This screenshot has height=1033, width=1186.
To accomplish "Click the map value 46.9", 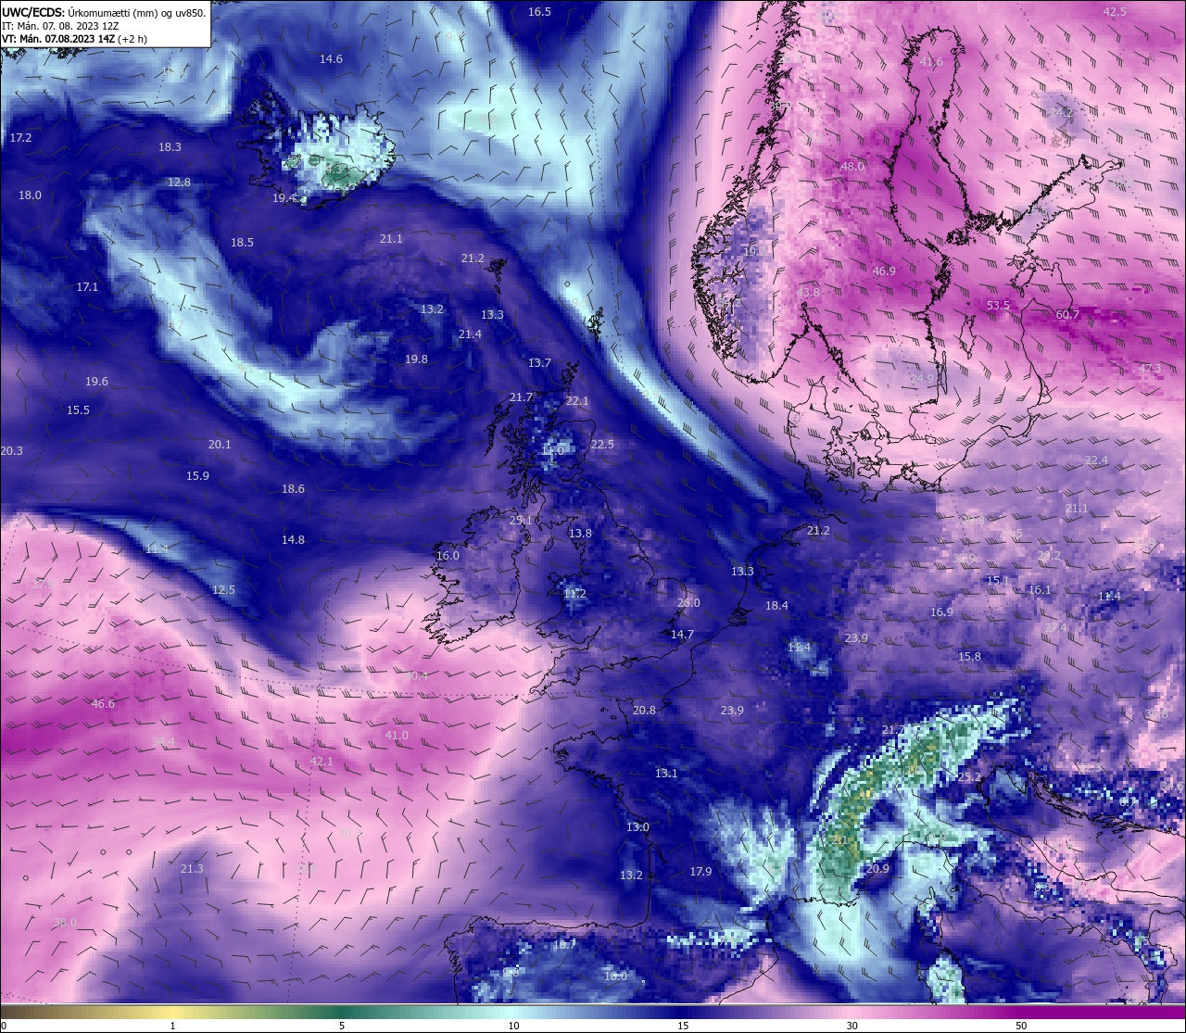I will click(x=884, y=271).
